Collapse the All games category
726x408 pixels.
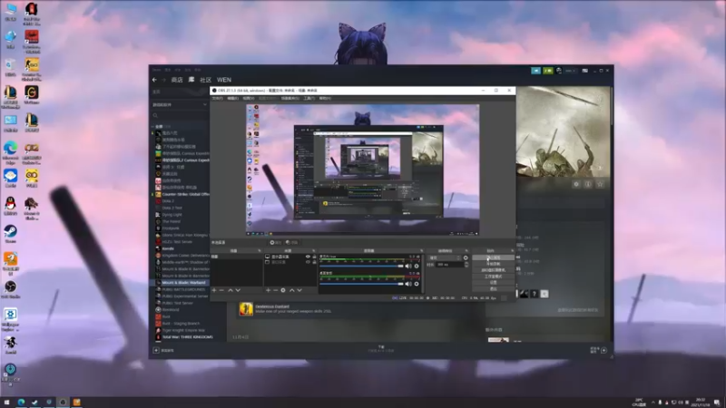coord(152,126)
